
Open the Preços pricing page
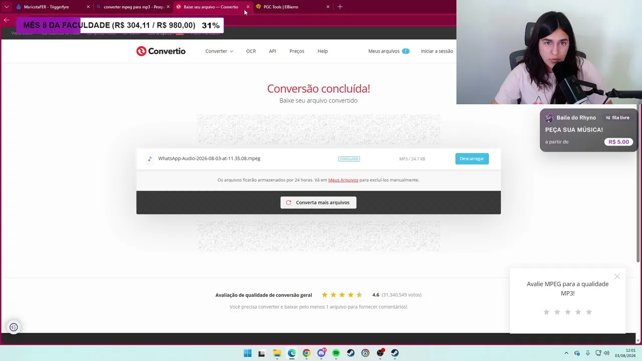click(297, 51)
